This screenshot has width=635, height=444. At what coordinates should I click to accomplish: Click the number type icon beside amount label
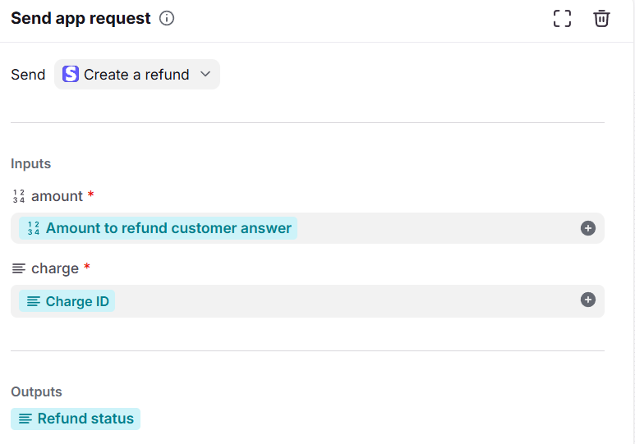click(19, 196)
